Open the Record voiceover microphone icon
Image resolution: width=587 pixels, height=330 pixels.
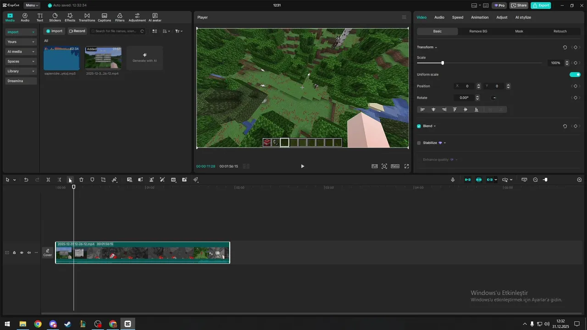click(453, 180)
